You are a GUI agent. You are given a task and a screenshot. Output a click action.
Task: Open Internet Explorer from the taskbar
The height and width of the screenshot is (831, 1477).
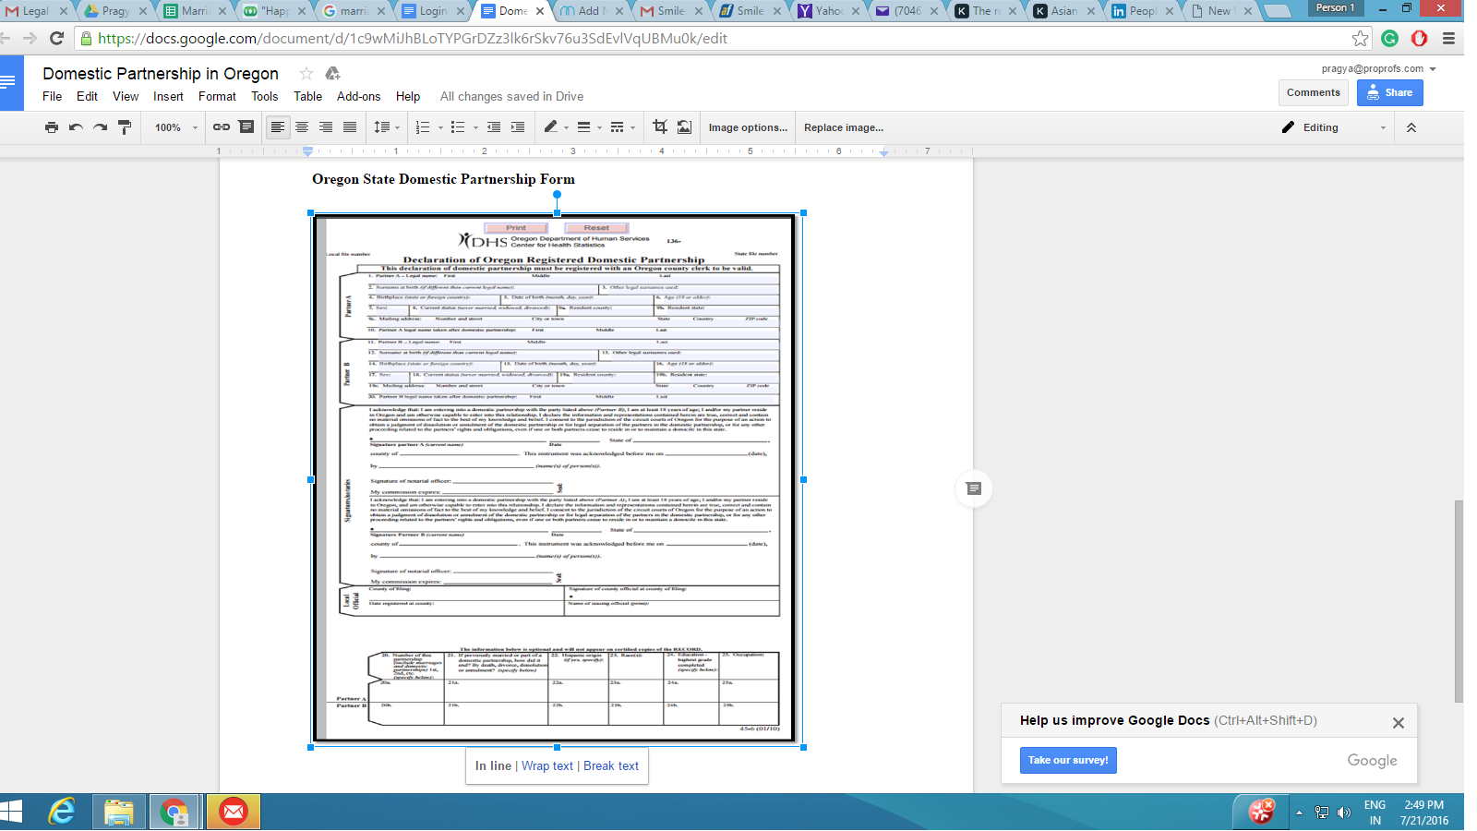(x=62, y=812)
